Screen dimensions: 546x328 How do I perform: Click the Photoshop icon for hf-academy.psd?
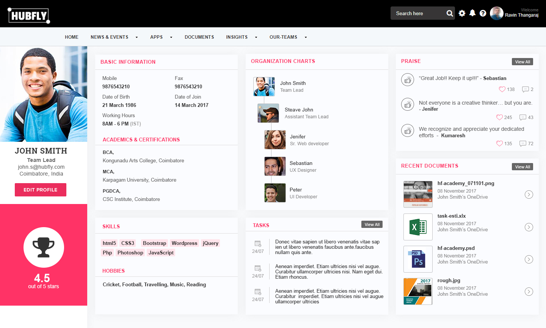point(418,259)
